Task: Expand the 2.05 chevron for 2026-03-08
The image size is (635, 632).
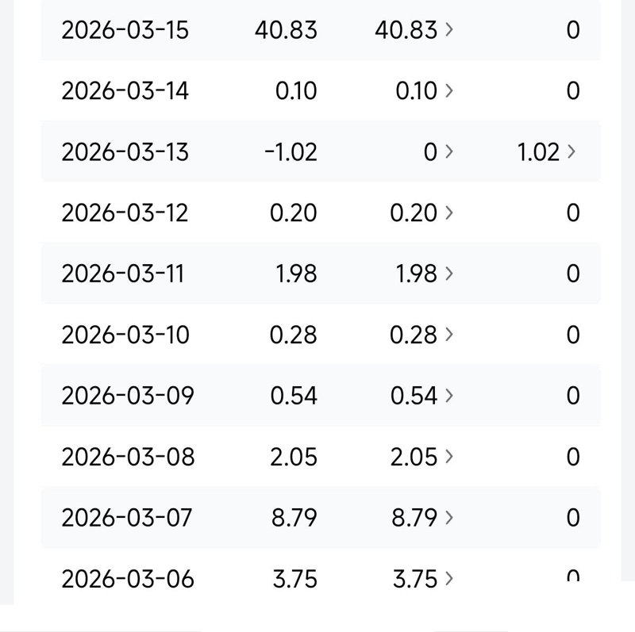Action: 448,457
